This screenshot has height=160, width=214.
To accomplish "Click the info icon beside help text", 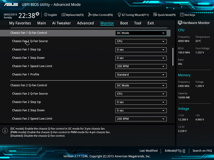I will [x=5, y=131].
